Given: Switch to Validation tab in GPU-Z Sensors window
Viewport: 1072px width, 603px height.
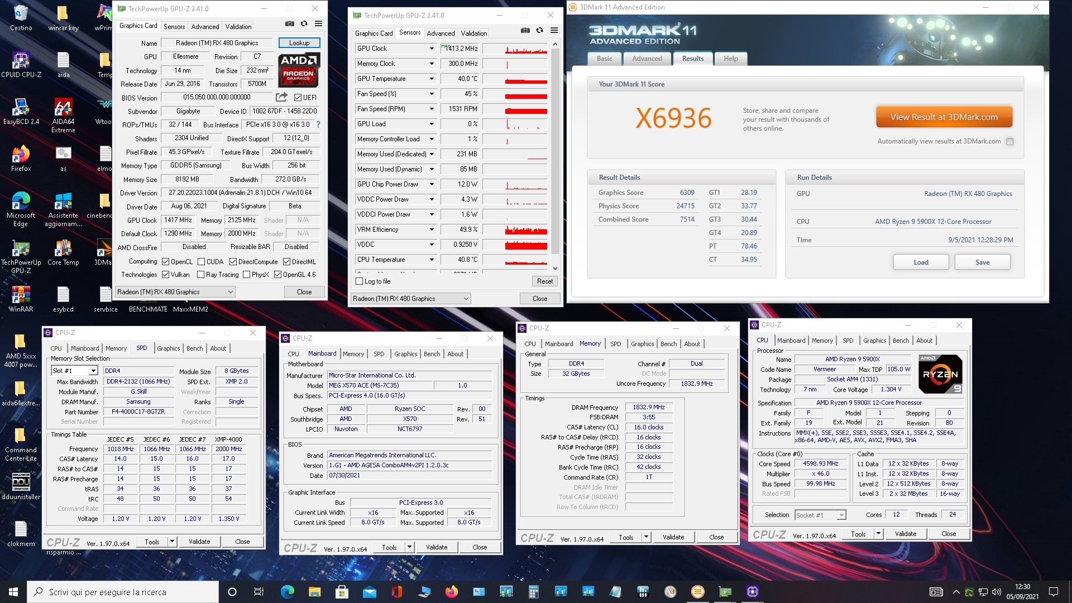Looking at the screenshot, I should point(473,33).
